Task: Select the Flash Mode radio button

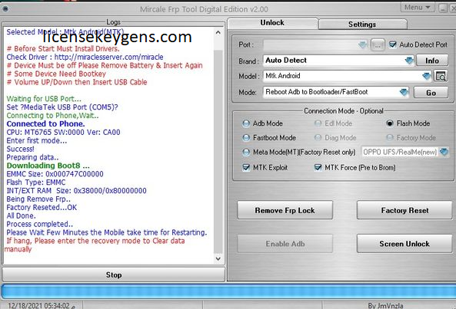Action: [x=390, y=123]
